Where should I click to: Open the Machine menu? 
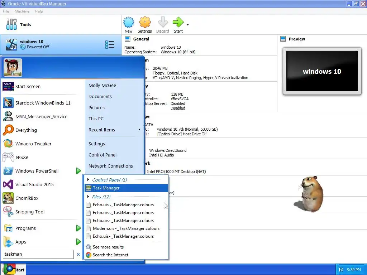point(22,11)
